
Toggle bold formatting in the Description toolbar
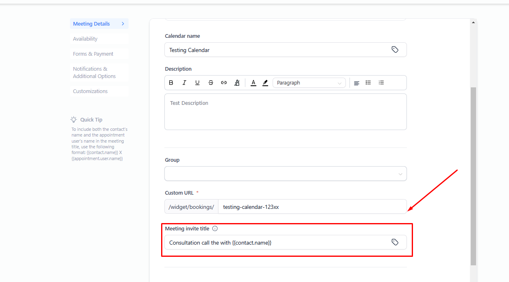click(x=171, y=83)
